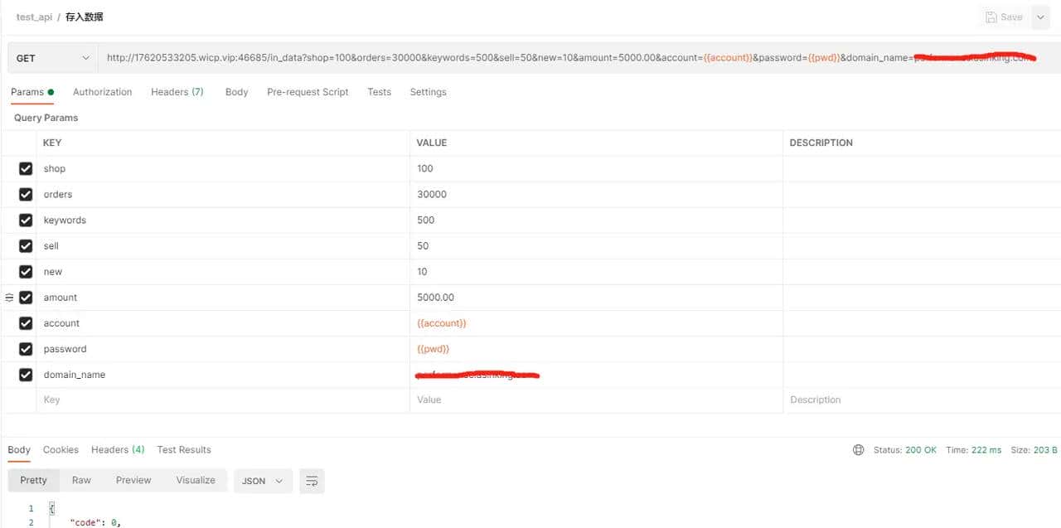This screenshot has height=528, width=1061.
Task: Uncheck the password parameter checkbox
Action: pyautogui.click(x=26, y=350)
